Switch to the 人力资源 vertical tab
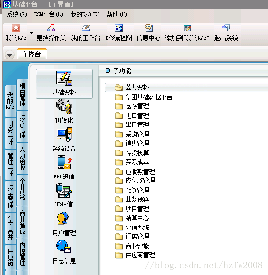This screenshot has width=268, height=275. coord(23,158)
